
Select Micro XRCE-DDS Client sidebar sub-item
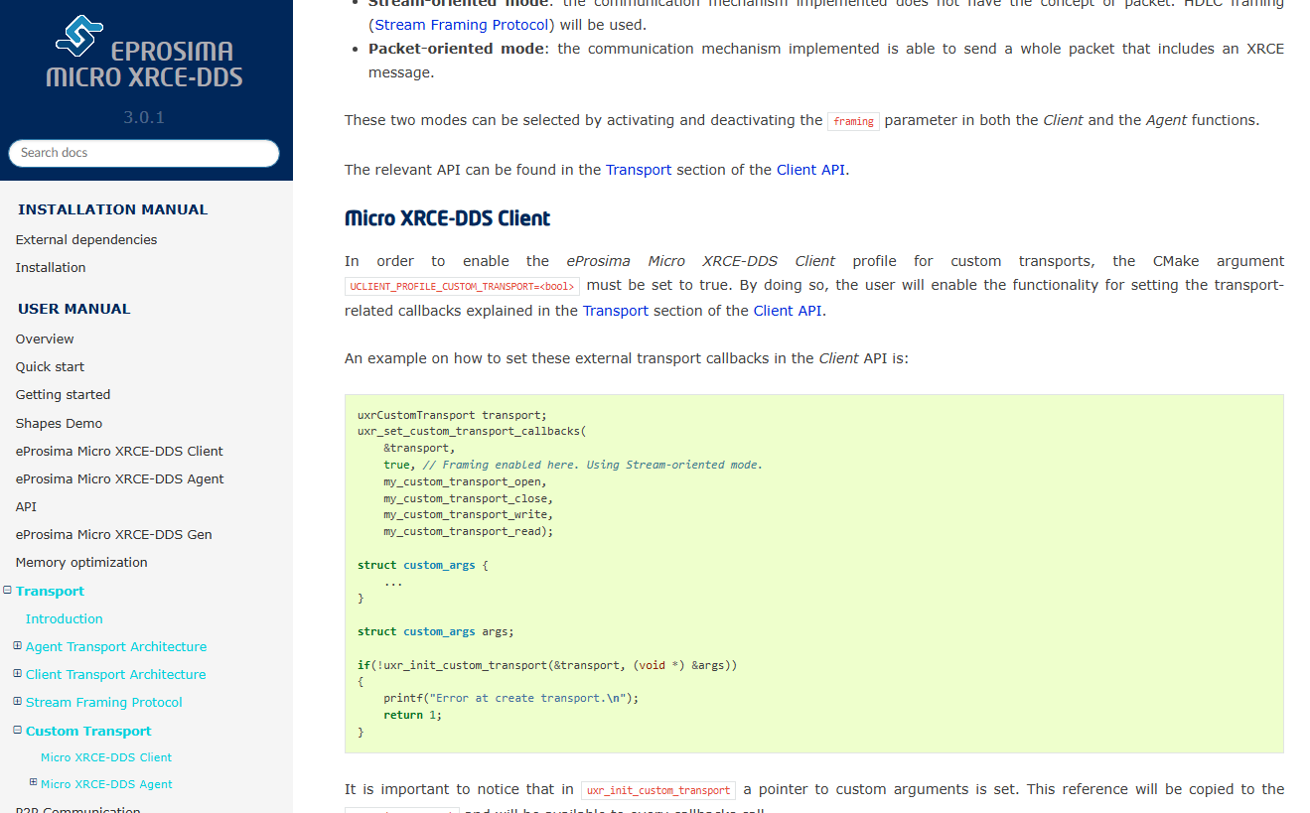106,757
